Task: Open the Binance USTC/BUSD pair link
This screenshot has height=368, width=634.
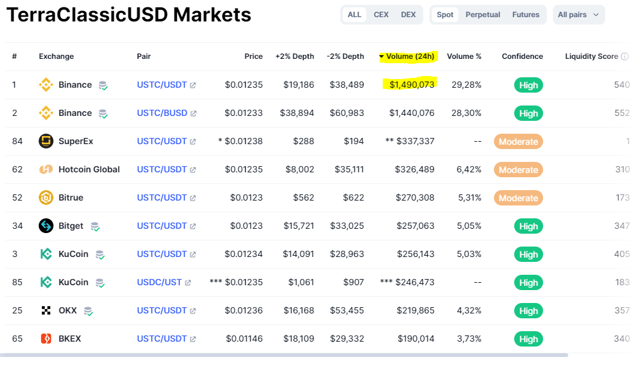Action: pyautogui.click(x=162, y=113)
